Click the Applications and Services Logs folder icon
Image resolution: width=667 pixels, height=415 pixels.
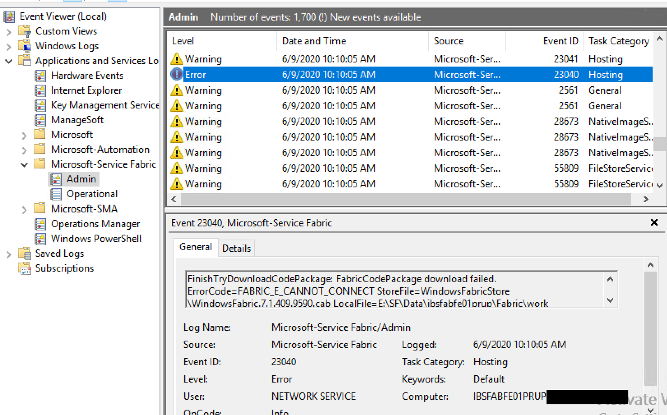[25, 61]
